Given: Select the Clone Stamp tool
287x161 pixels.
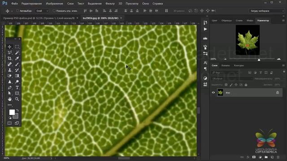Looking at the screenshot, I should tap(9, 70).
